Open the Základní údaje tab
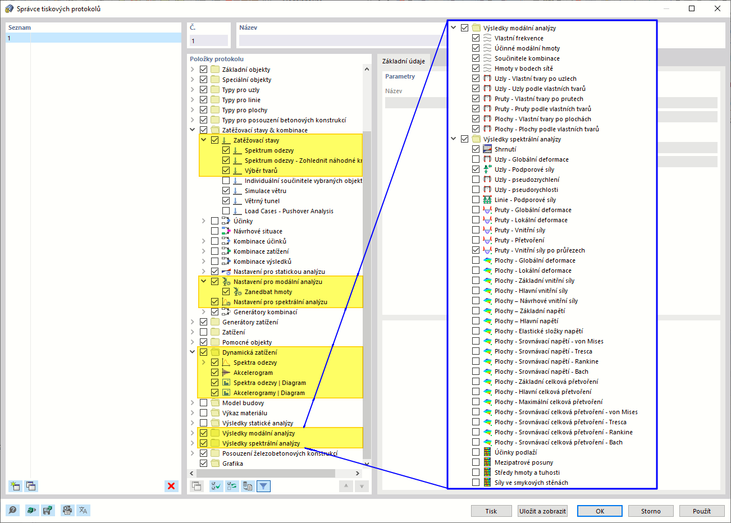The image size is (731, 523). pyautogui.click(x=404, y=61)
